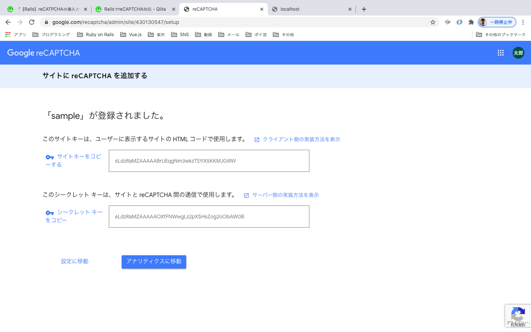Click the blue circular extension icon
This screenshot has height=332, width=531.
pos(459,22)
